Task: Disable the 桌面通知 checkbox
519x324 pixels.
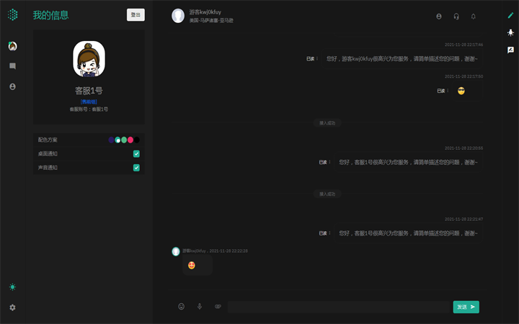Action: [136, 153]
